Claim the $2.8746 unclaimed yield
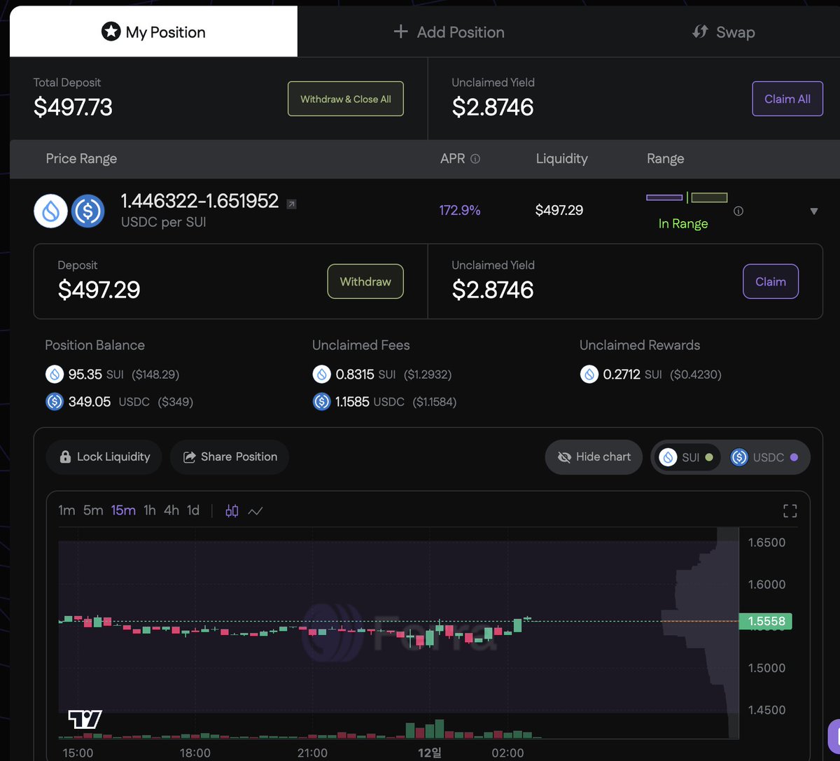This screenshot has height=761, width=840. tap(771, 281)
